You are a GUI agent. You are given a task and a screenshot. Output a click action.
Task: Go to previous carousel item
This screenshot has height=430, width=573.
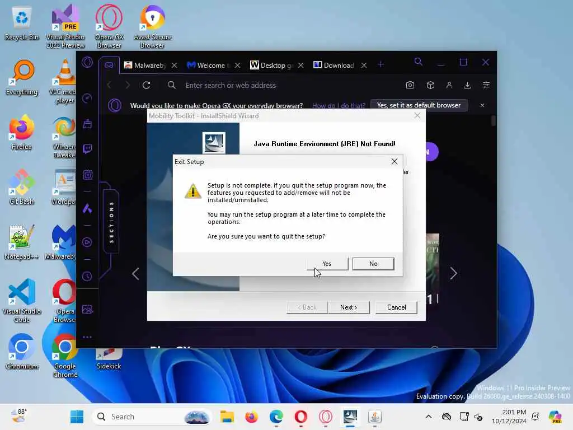[135, 273]
